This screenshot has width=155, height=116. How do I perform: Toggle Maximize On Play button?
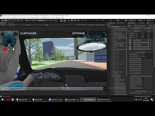82,25
